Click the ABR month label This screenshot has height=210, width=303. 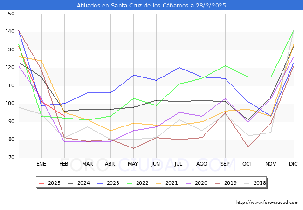(110, 164)
